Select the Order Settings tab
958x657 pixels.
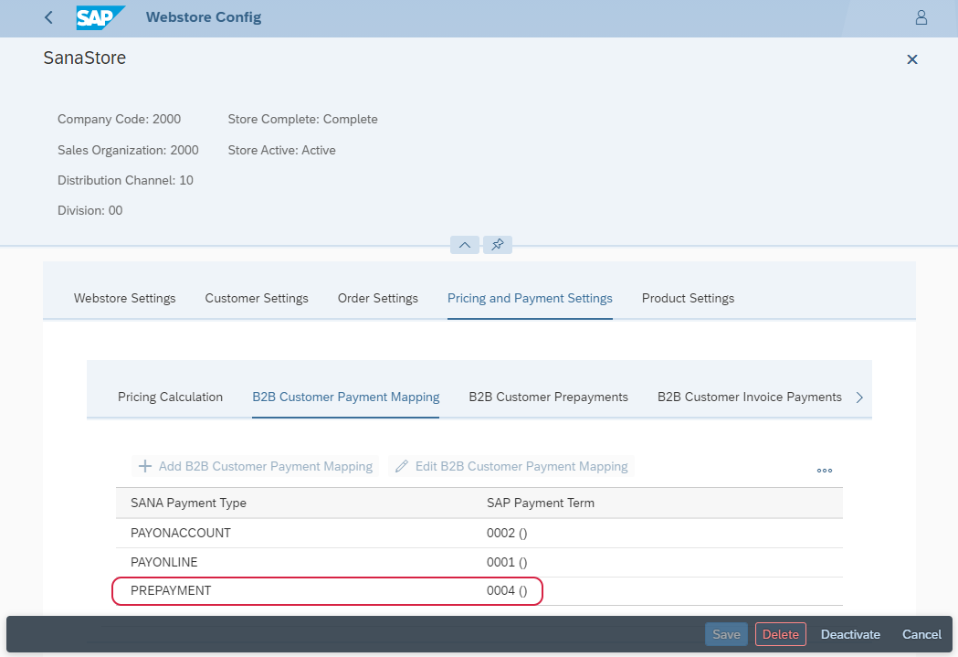point(378,298)
